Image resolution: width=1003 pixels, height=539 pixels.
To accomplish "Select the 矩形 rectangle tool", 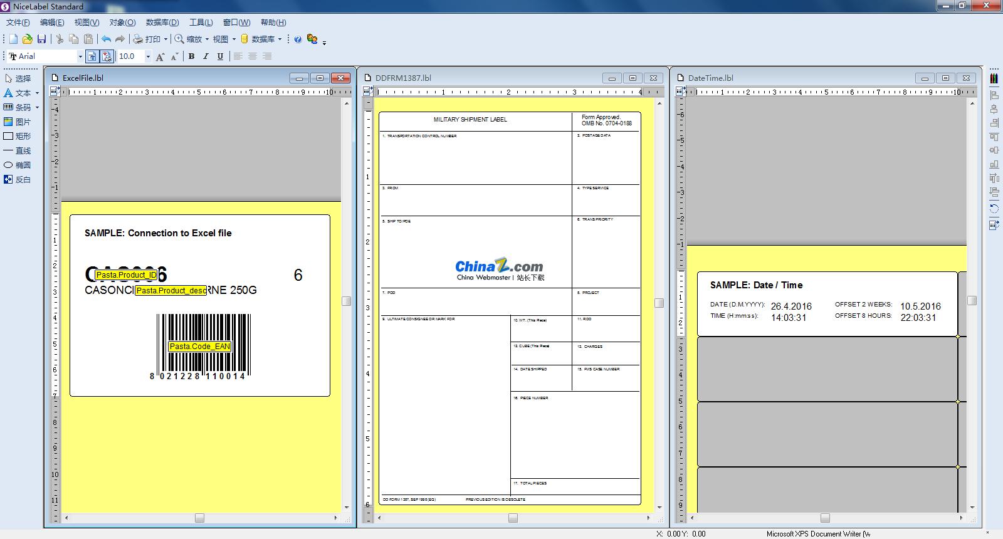I will (x=18, y=136).
